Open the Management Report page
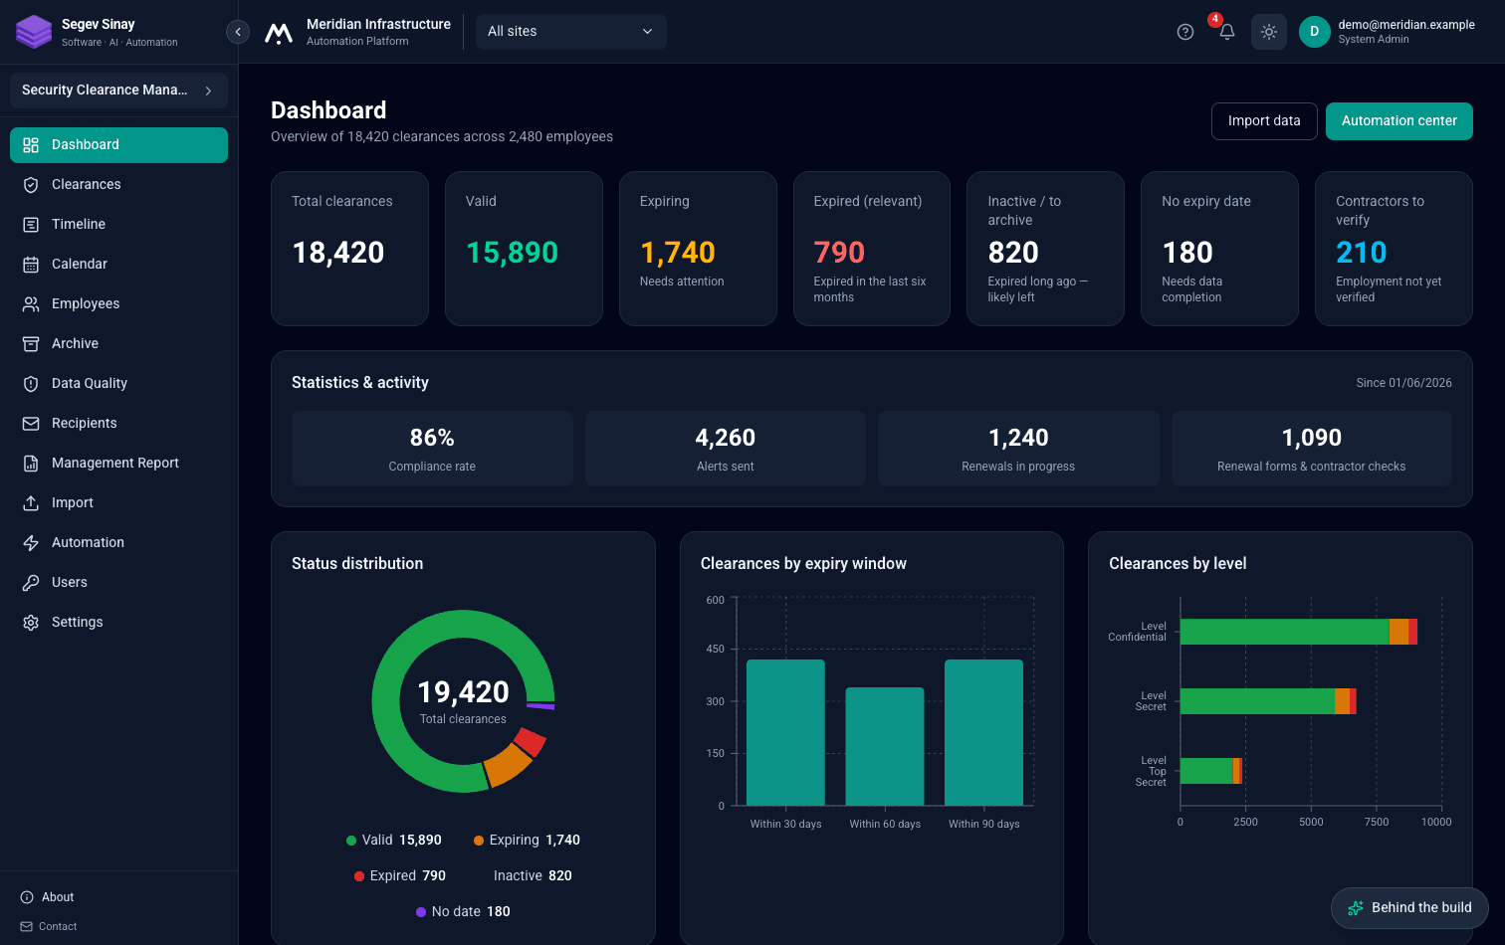This screenshot has height=945, width=1505. [118, 464]
